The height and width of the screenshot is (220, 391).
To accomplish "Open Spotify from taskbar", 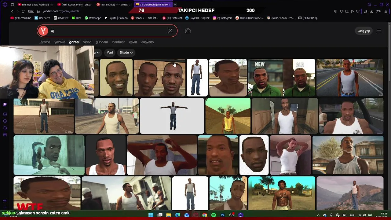I will point(214,215).
